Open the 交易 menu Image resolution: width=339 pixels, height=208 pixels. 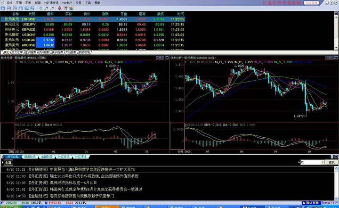(x=79, y=3)
